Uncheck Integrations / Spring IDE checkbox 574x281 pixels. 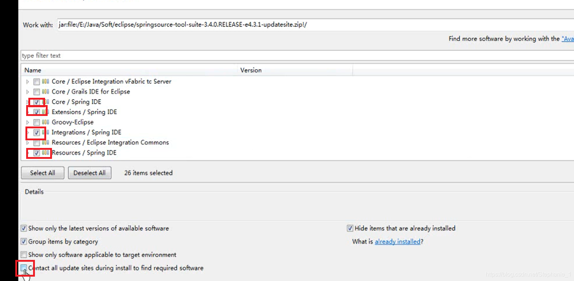[37, 133]
